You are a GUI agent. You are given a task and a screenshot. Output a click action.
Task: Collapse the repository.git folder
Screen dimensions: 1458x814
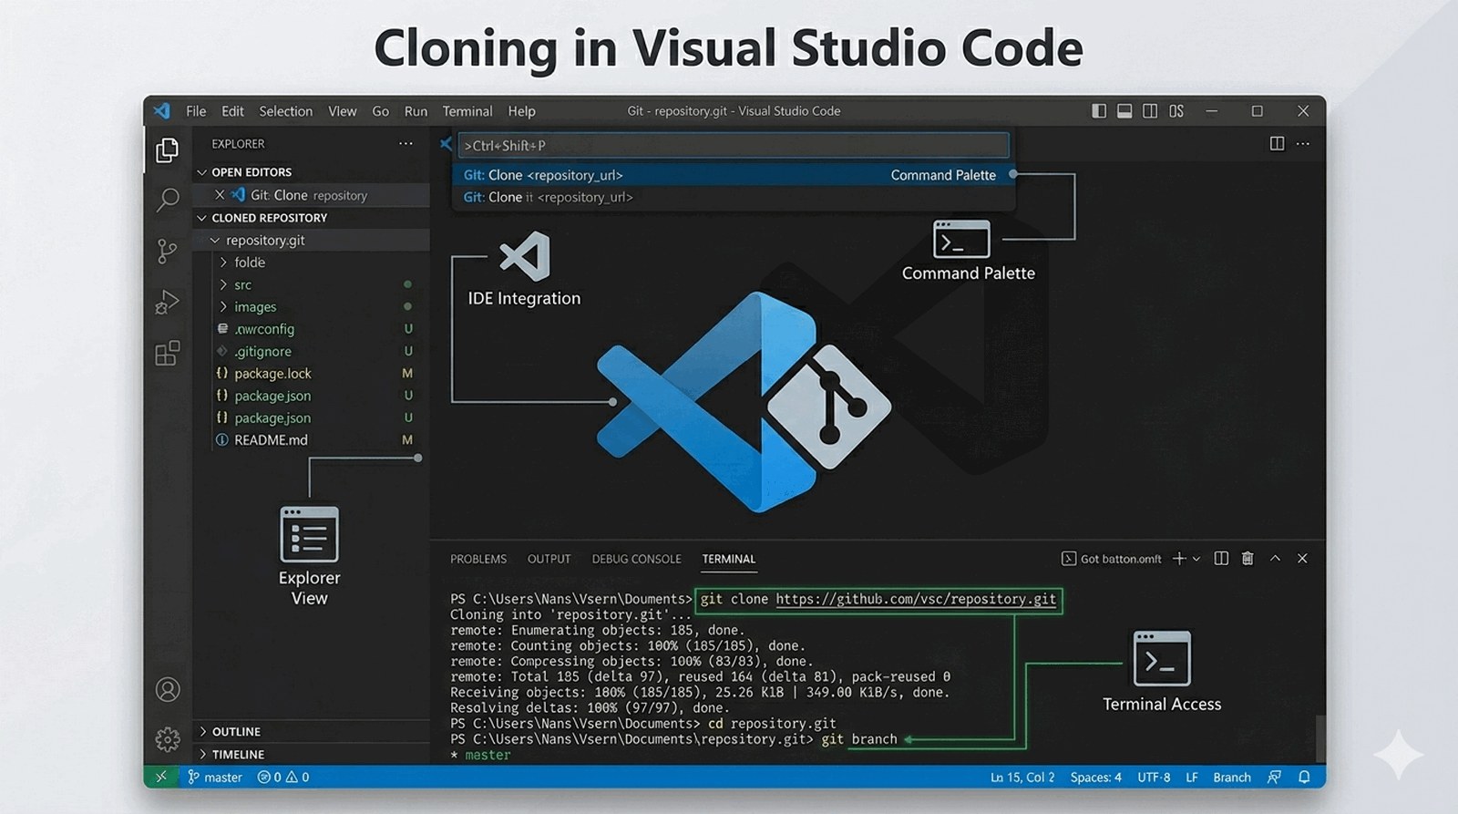coord(215,241)
